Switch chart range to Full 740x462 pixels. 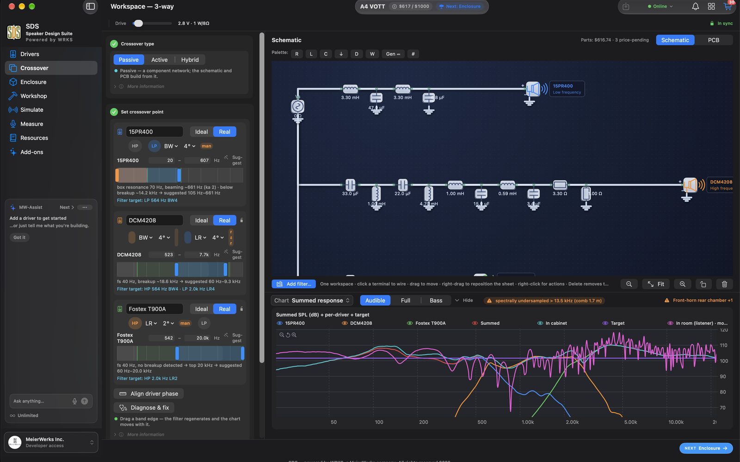tap(406, 300)
